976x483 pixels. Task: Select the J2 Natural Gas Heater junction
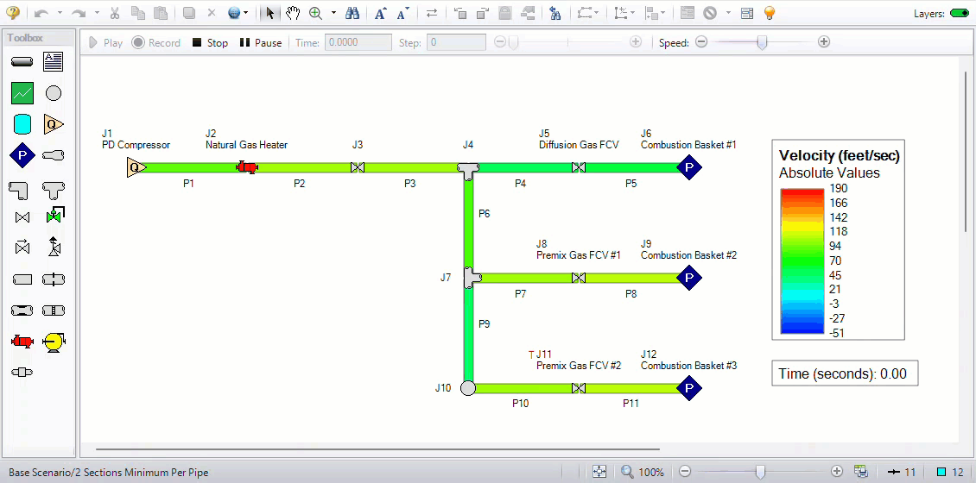pos(246,167)
